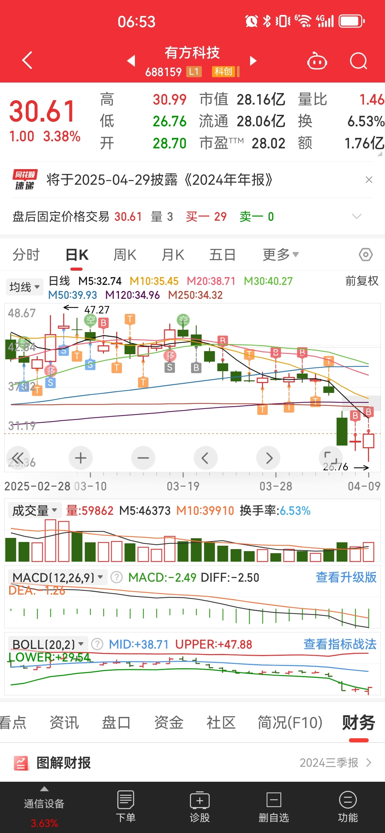Open the 资讯 section tab
This screenshot has height=833, width=385.
[64, 722]
